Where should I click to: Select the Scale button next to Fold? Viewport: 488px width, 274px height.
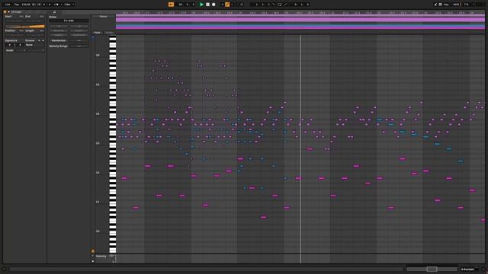click(x=109, y=32)
